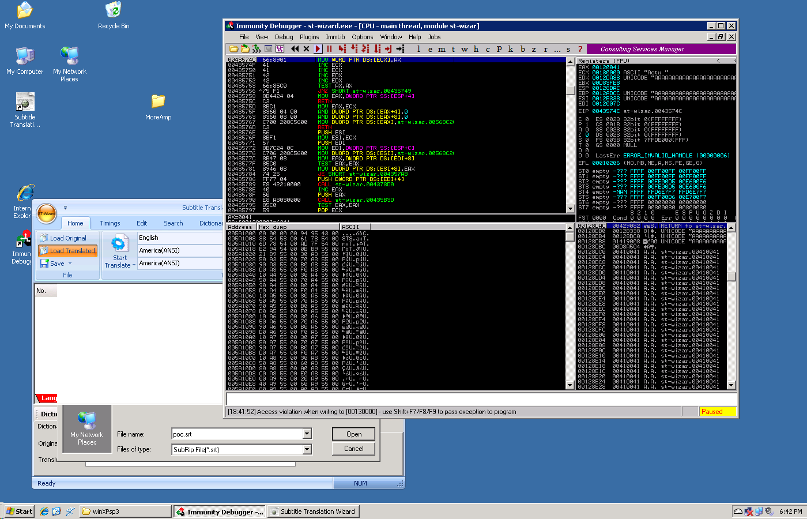Click the file name field containing poc.srt

tap(237, 434)
